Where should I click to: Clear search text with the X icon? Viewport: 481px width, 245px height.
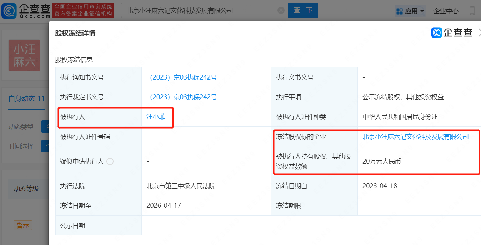[x=281, y=10]
